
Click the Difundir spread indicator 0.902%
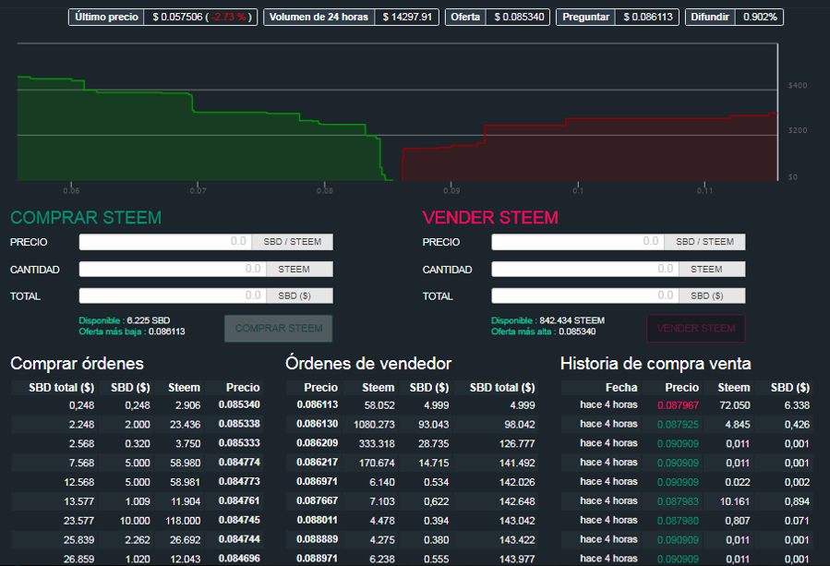[x=734, y=17]
